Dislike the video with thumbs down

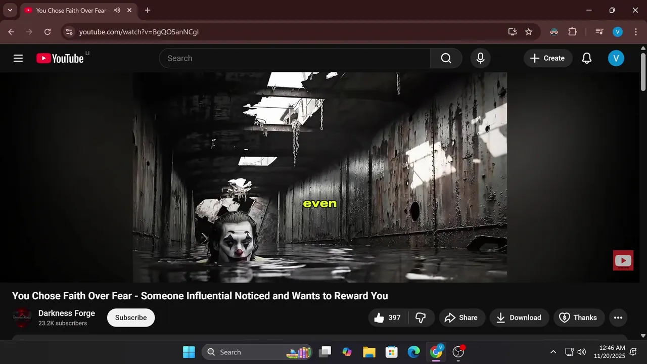[421, 317]
